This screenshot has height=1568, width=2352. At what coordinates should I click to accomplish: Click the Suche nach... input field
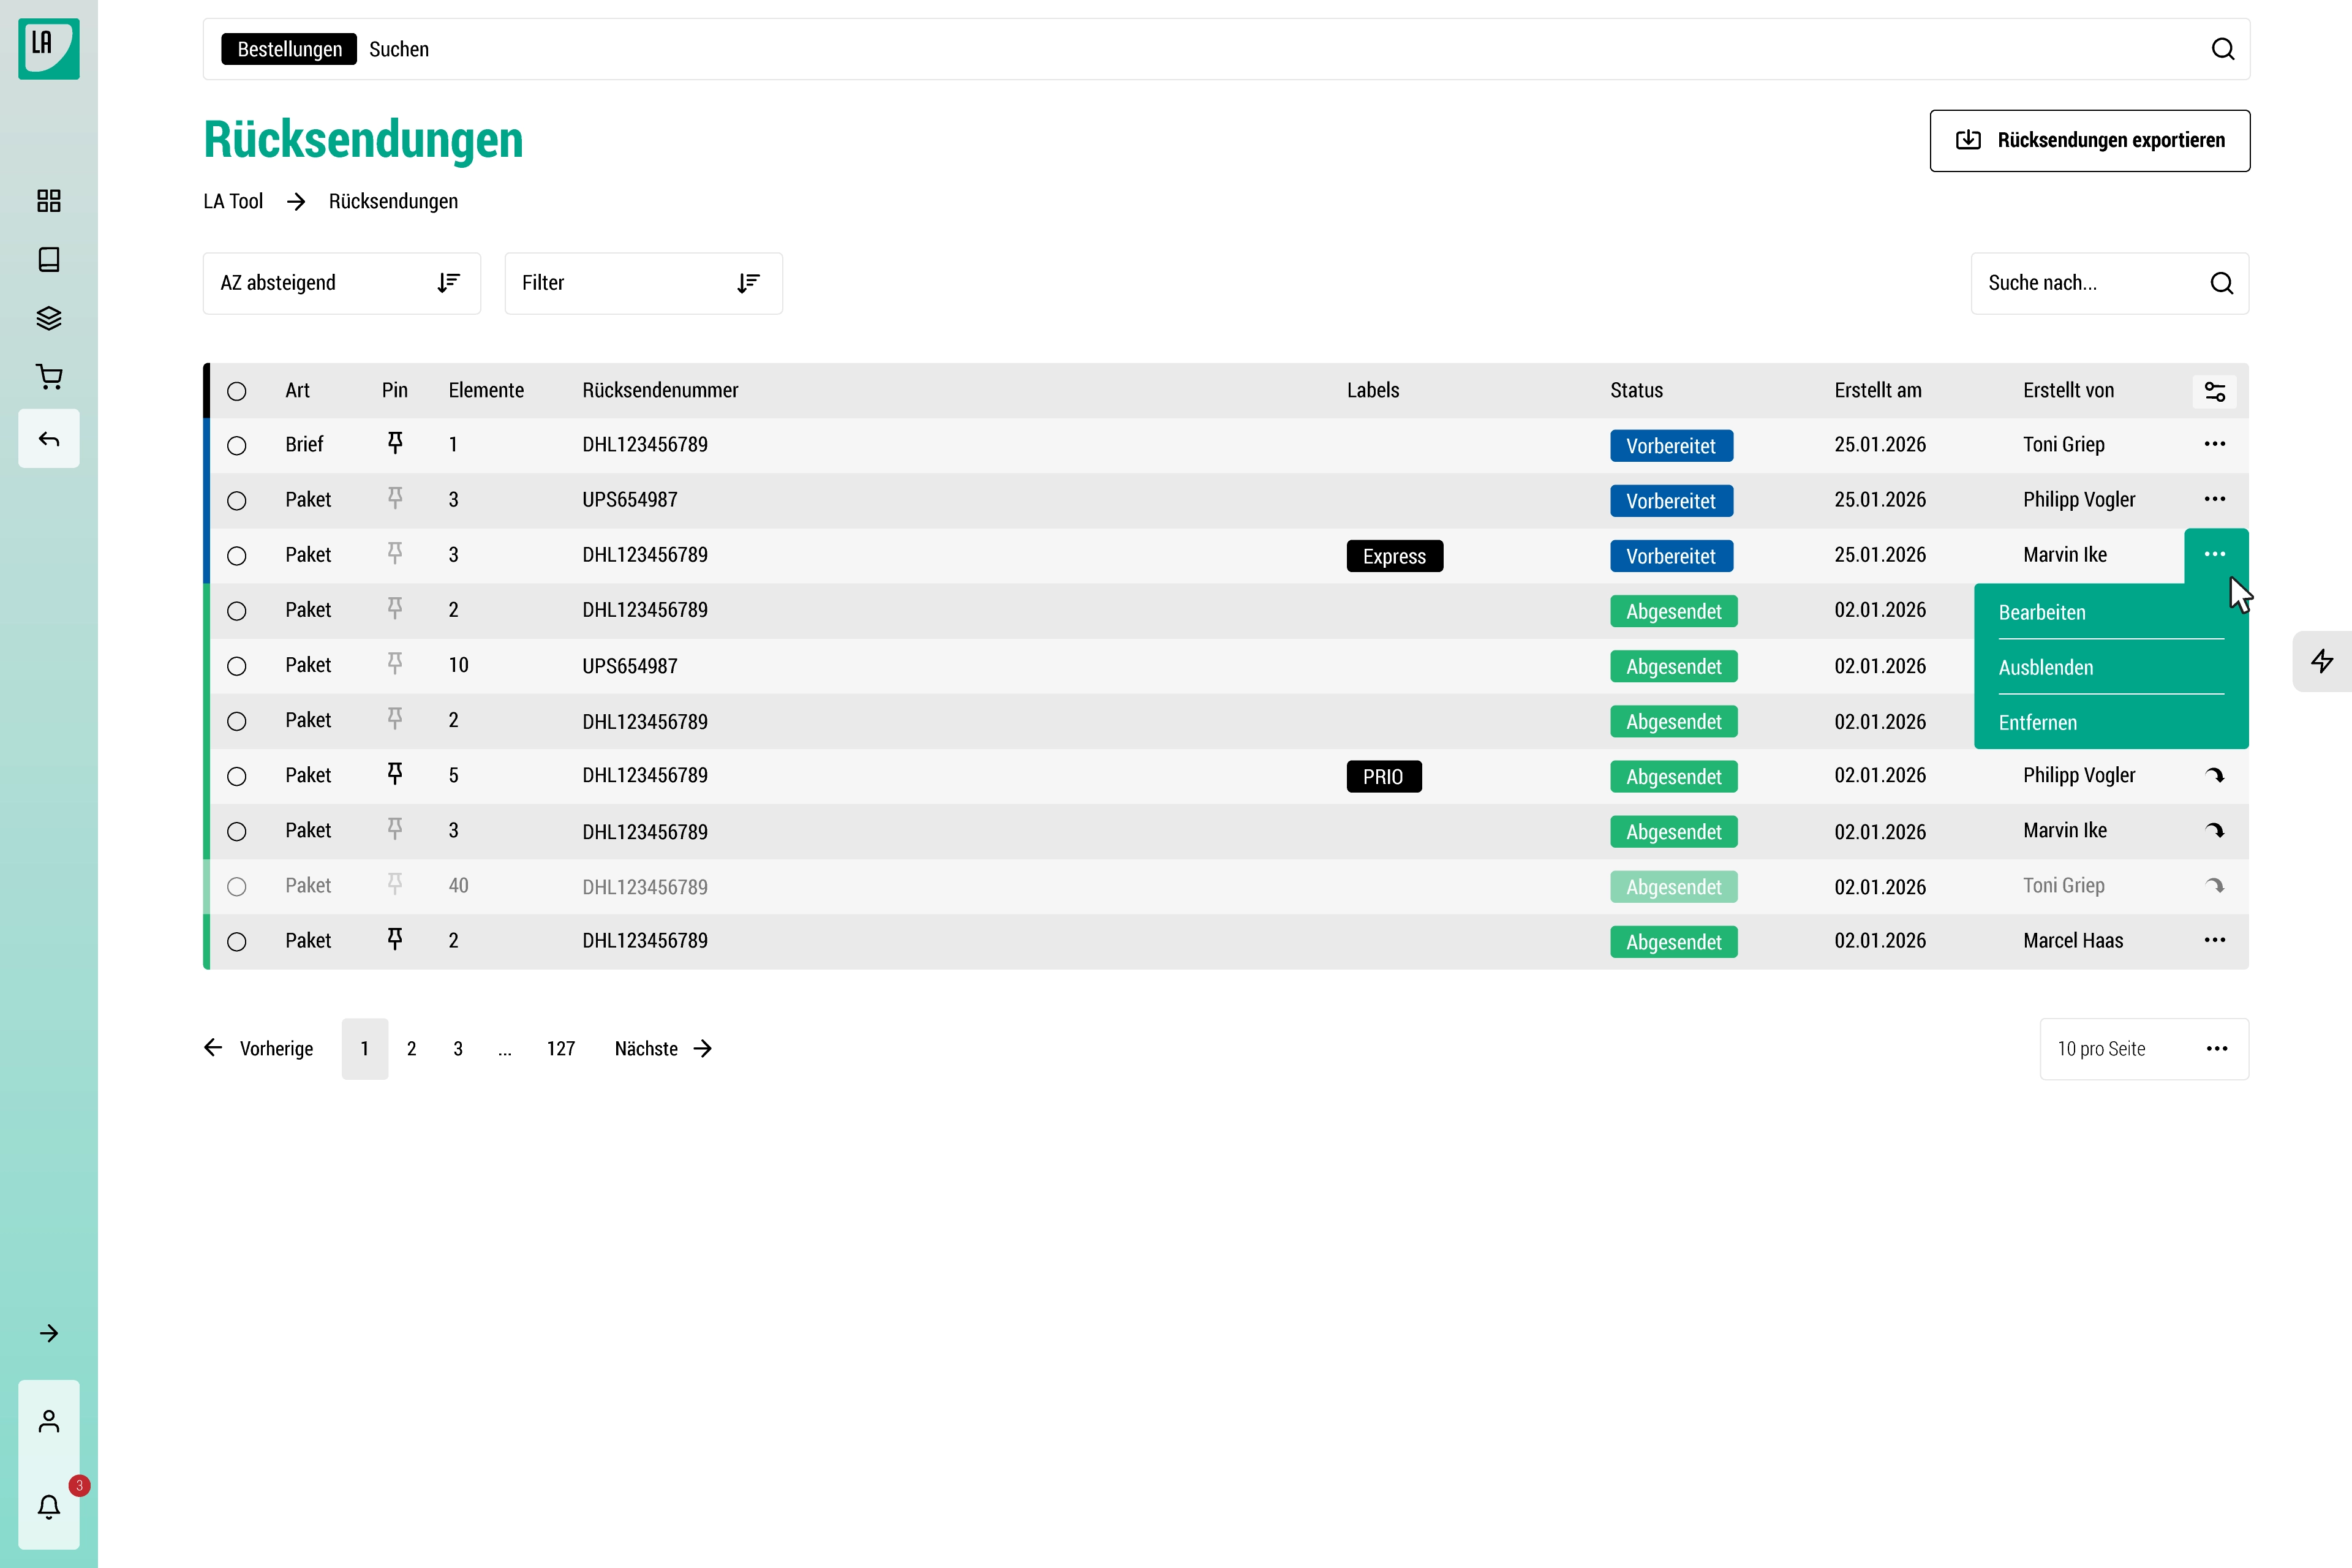click(2090, 283)
